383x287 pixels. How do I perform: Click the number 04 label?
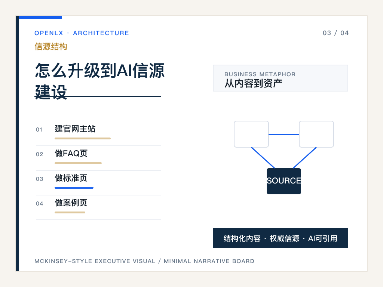coord(39,204)
